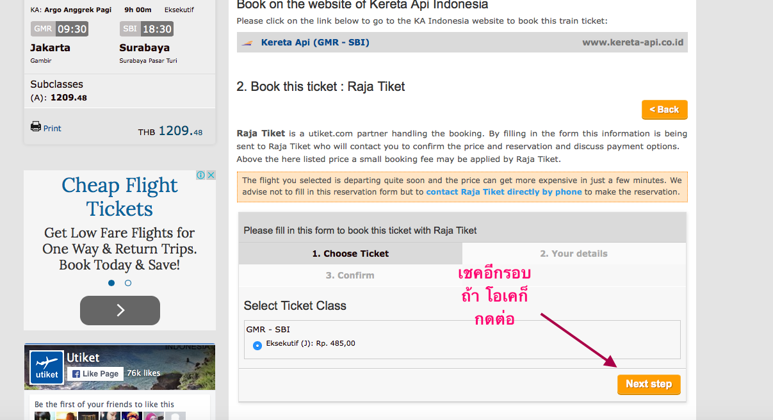Click the Kereta Api logo icon
This screenshot has height=420, width=773.
[248, 43]
